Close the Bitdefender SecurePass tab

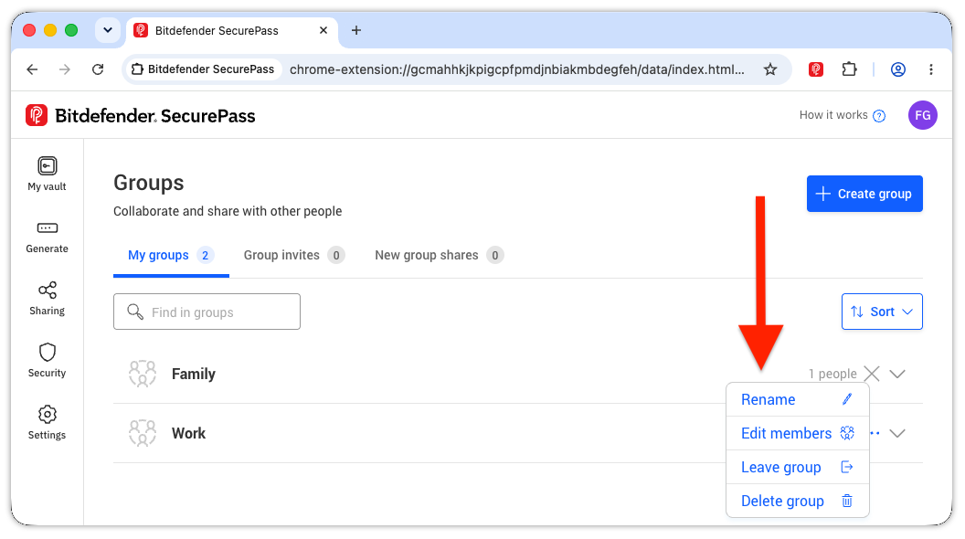pos(323,30)
